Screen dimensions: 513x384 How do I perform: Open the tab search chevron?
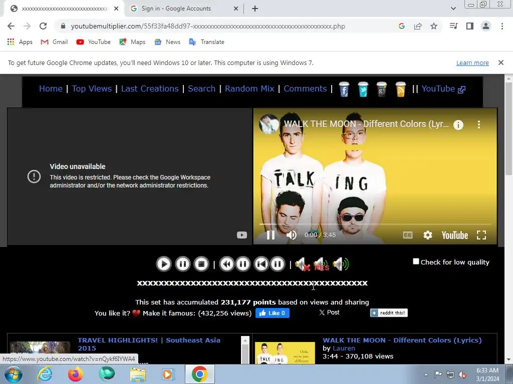click(453, 8)
